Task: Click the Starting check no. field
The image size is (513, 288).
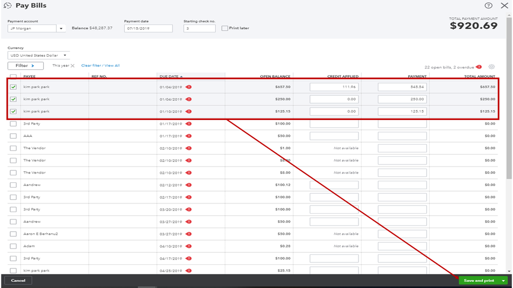Action: pyautogui.click(x=199, y=28)
